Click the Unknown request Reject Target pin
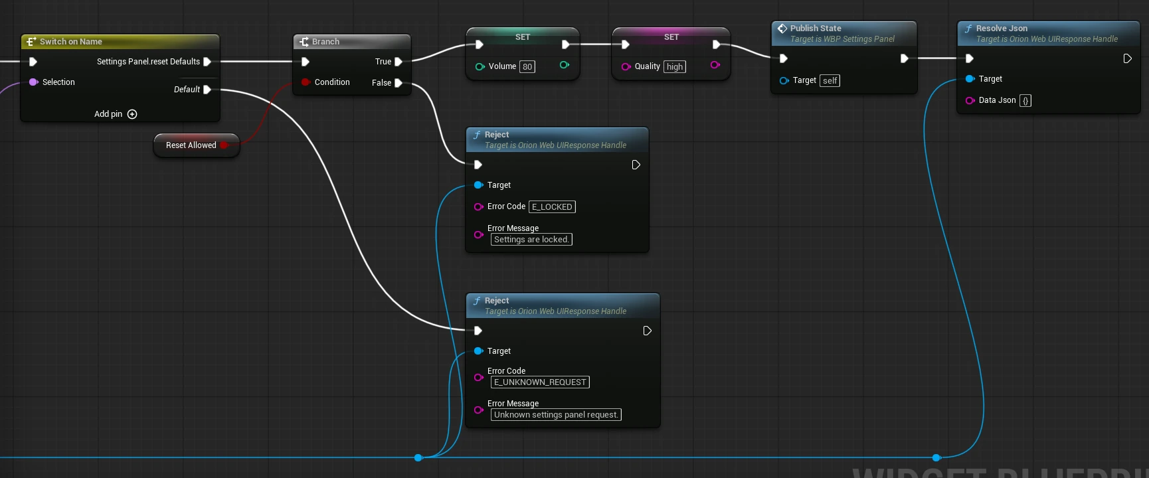 pyautogui.click(x=478, y=351)
